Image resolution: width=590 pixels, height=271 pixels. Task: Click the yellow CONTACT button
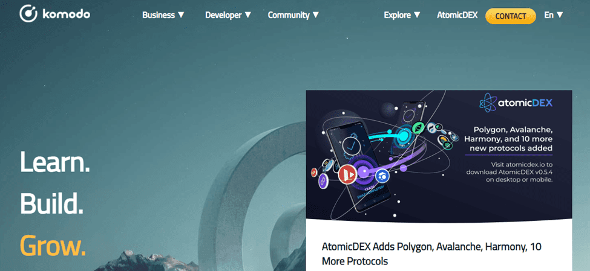(511, 16)
